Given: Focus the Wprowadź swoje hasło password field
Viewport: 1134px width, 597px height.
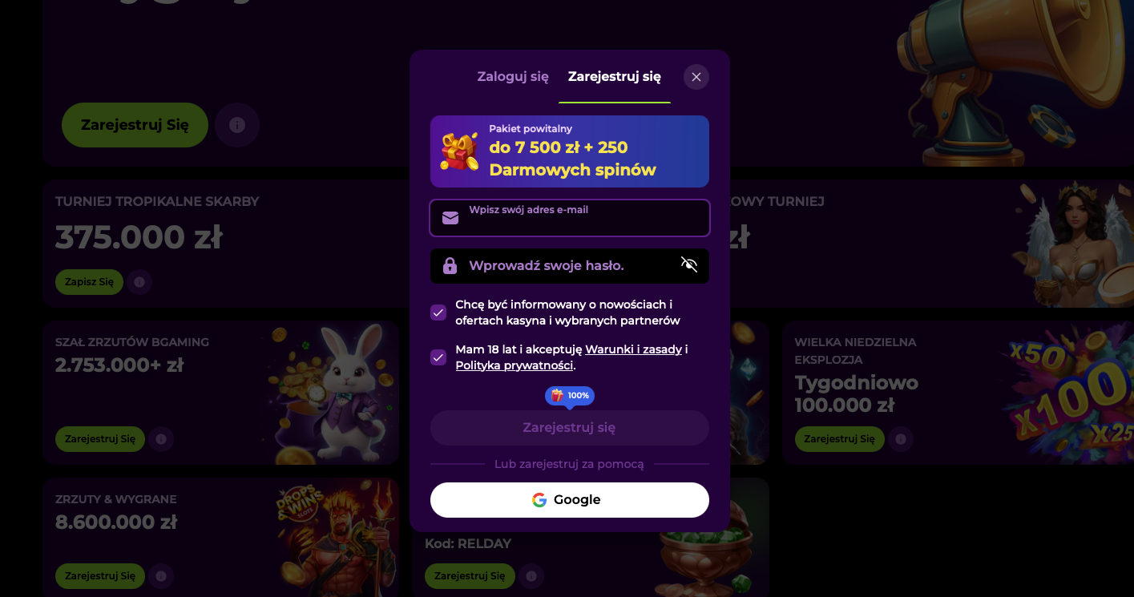Looking at the screenshot, I should [570, 266].
